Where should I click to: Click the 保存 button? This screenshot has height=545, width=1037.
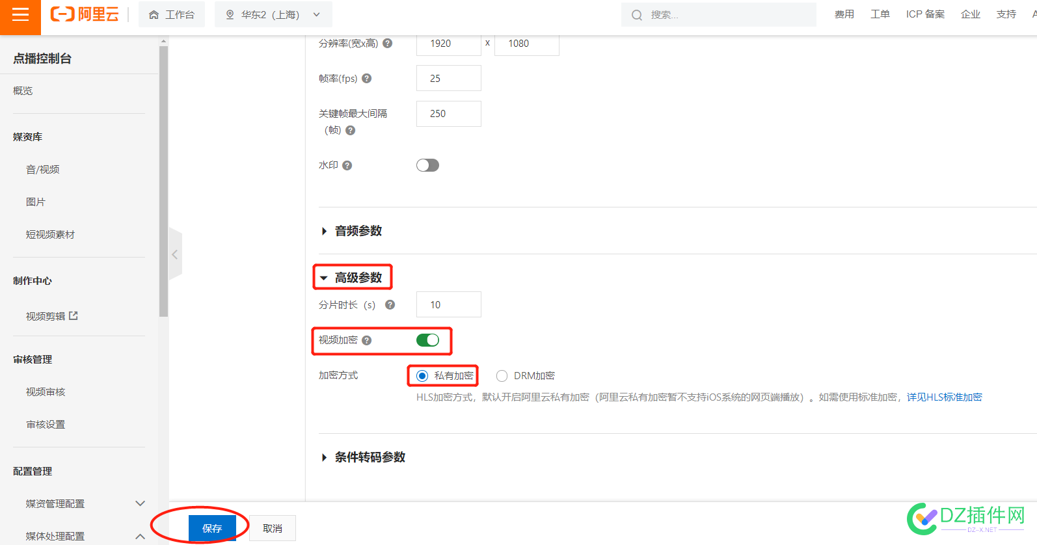(x=212, y=528)
